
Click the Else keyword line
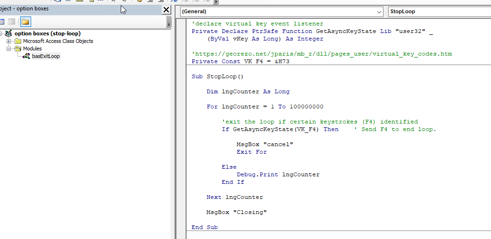229,167
